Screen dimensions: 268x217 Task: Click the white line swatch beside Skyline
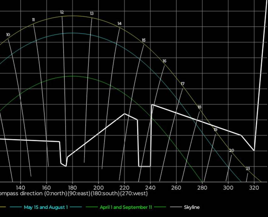point(175,207)
